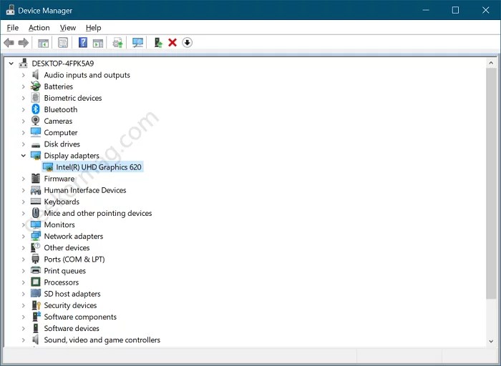The height and width of the screenshot is (366, 501).
Task: Select the Software devices label
Action: [x=72, y=328]
